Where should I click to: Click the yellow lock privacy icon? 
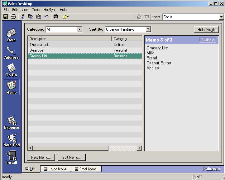pyautogui.click(x=65, y=17)
